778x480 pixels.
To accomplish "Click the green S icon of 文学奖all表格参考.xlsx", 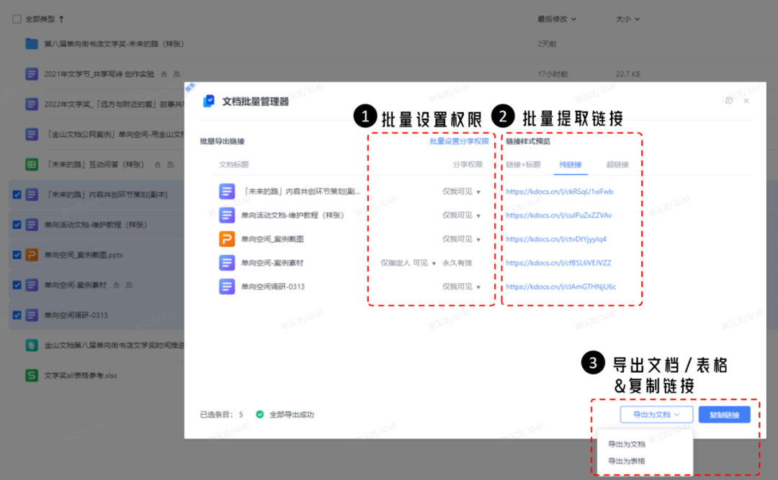I will (32, 376).
